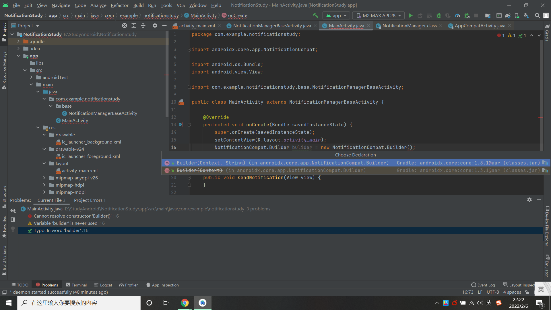Open the SDK Manager toolbar icon

point(526,15)
